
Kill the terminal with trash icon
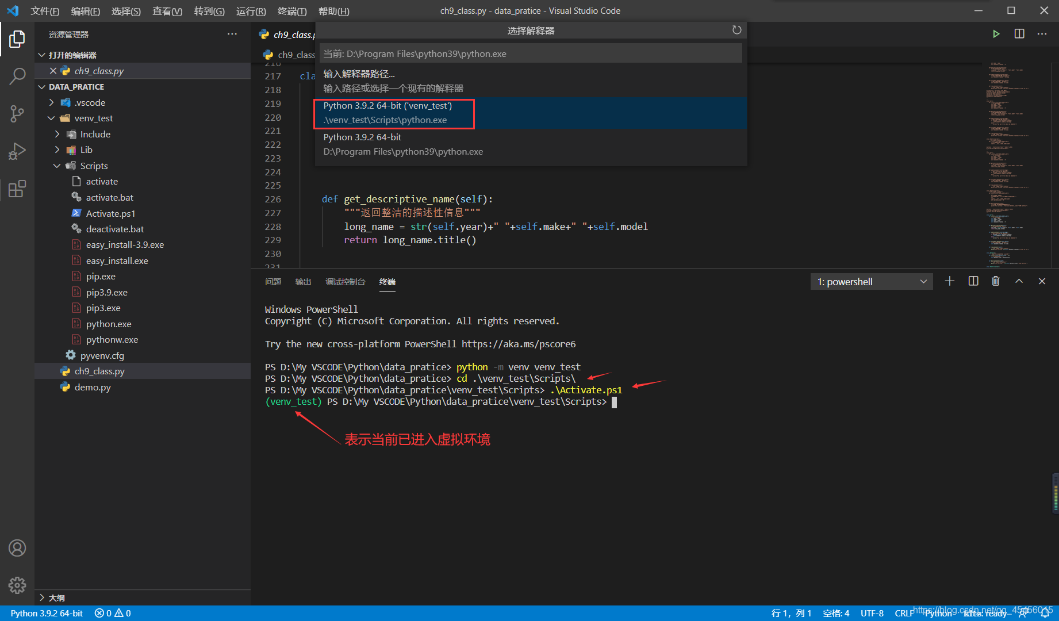tap(996, 281)
